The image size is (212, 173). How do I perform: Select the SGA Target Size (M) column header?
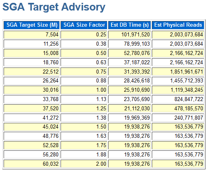tap(31, 25)
